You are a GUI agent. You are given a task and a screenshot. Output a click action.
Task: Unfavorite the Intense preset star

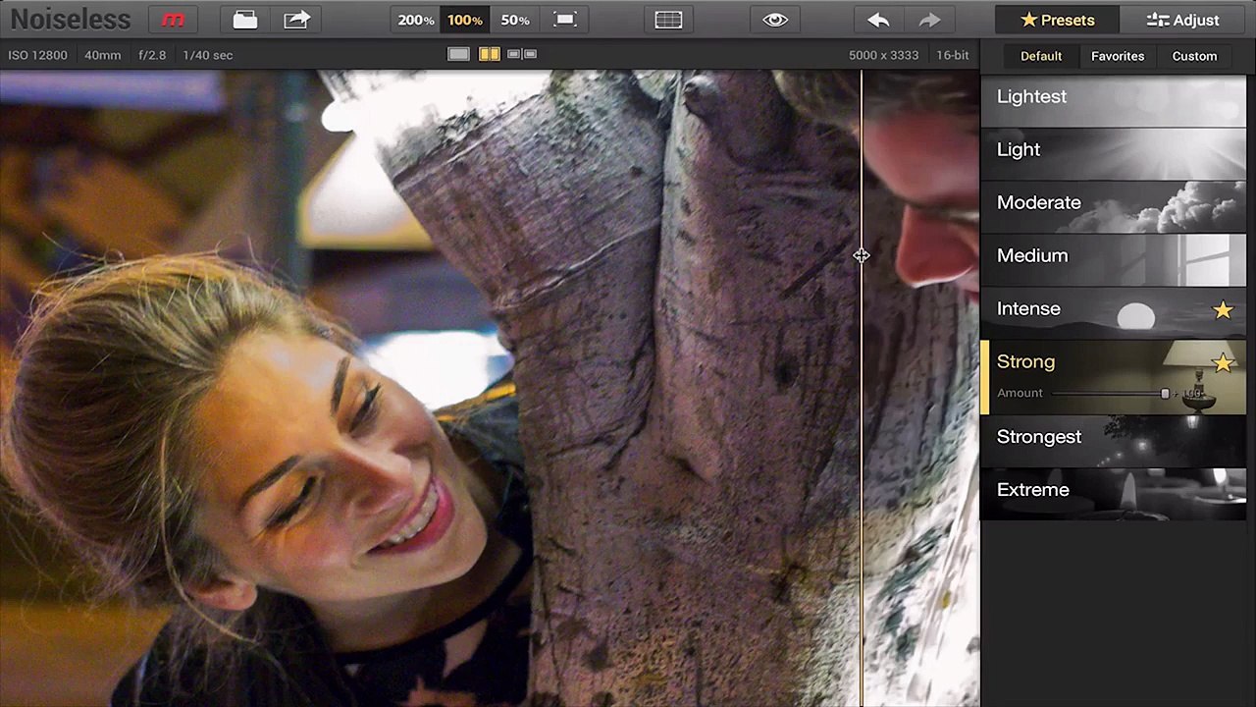1223,310
